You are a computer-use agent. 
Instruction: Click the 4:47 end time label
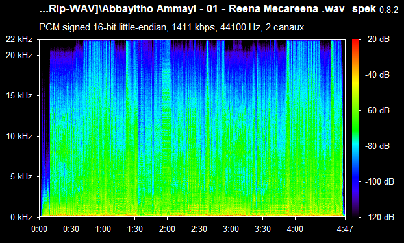click(345, 229)
